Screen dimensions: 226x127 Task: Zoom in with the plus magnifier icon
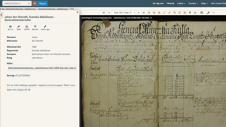click(154, 13)
